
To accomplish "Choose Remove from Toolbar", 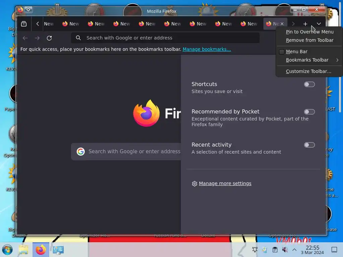I will [310, 40].
